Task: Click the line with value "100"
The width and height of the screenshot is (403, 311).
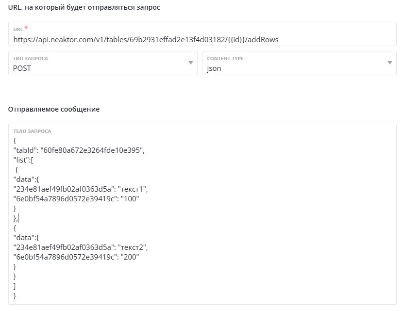Action: 78,199
